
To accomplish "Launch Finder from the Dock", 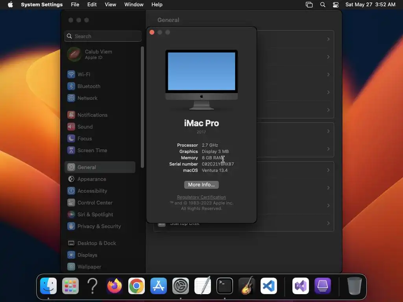I will tap(48, 286).
